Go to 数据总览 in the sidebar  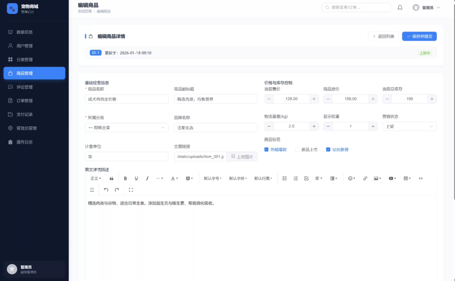(x=34, y=32)
